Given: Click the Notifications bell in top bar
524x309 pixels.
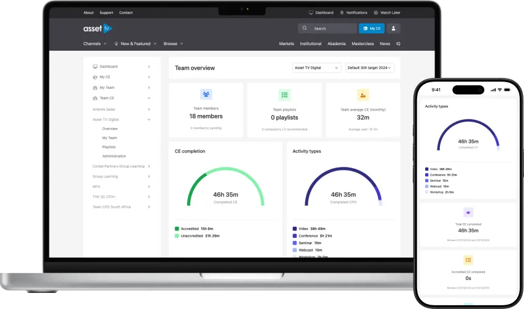Looking at the screenshot, I should tap(341, 12).
